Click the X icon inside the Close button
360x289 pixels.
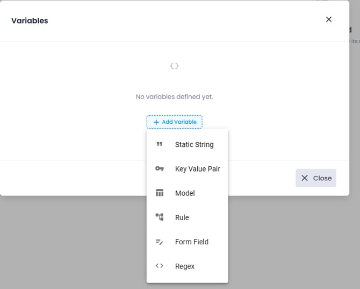point(305,178)
